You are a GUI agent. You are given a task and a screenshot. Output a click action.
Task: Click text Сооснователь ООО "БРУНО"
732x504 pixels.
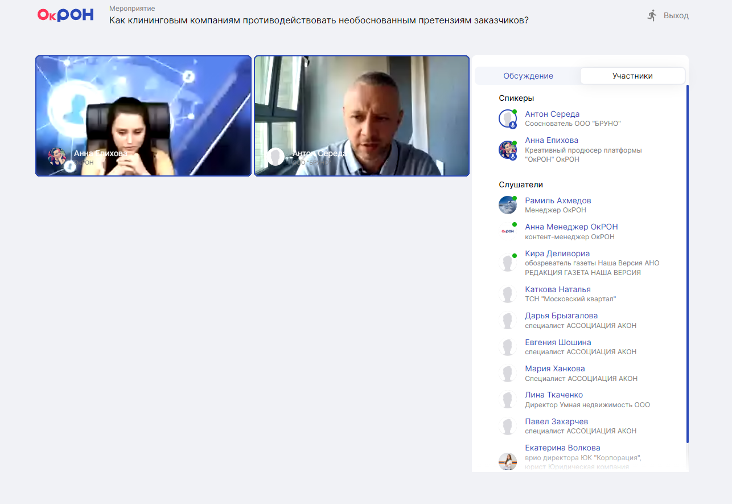(573, 124)
